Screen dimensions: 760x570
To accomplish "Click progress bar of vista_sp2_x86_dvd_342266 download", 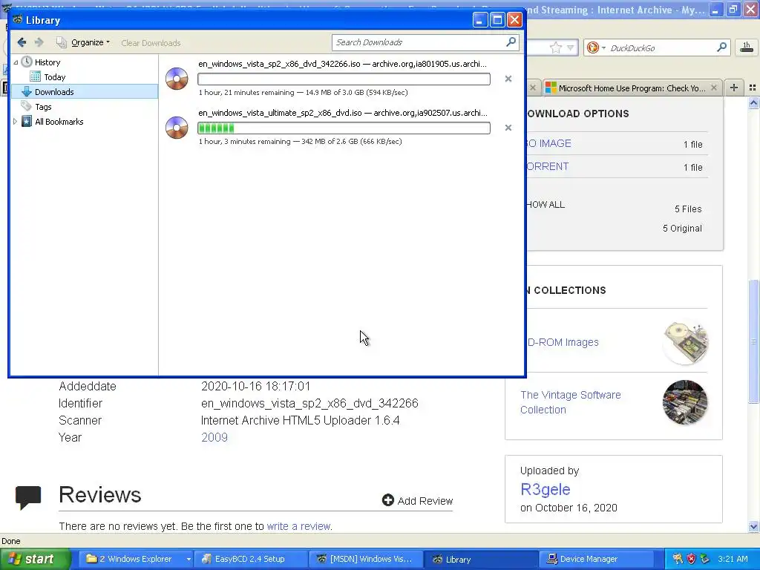I will point(344,79).
